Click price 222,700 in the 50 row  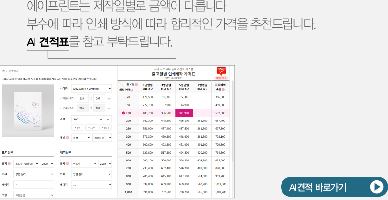tap(148, 105)
